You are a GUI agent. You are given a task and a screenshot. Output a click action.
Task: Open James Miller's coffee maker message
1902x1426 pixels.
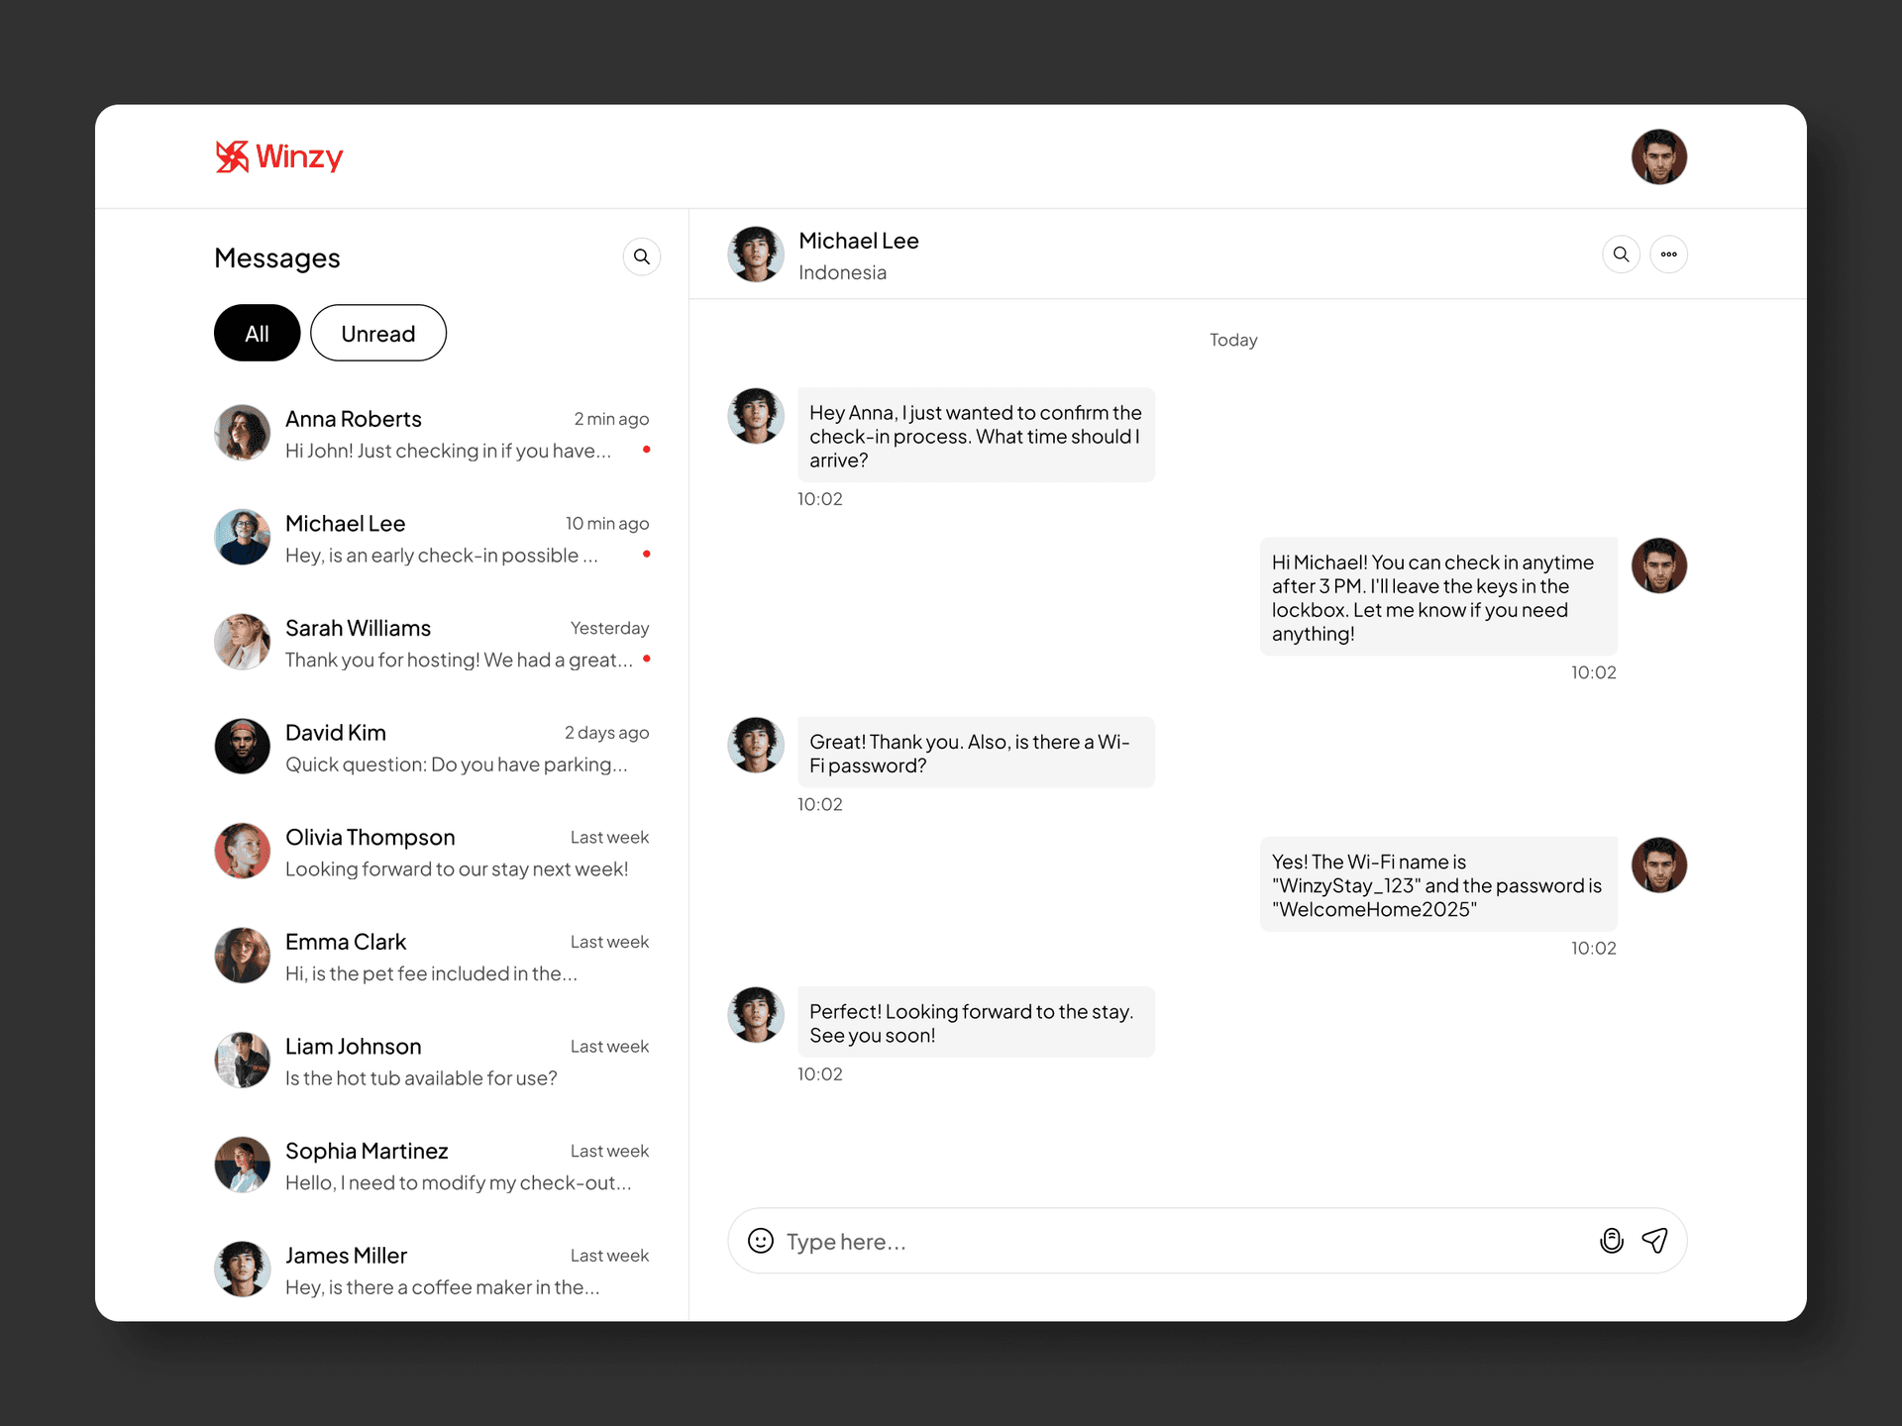tap(432, 1270)
